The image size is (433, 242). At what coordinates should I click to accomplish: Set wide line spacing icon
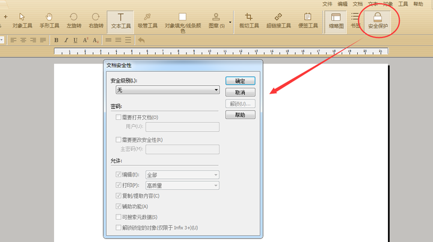click(128, 40)
